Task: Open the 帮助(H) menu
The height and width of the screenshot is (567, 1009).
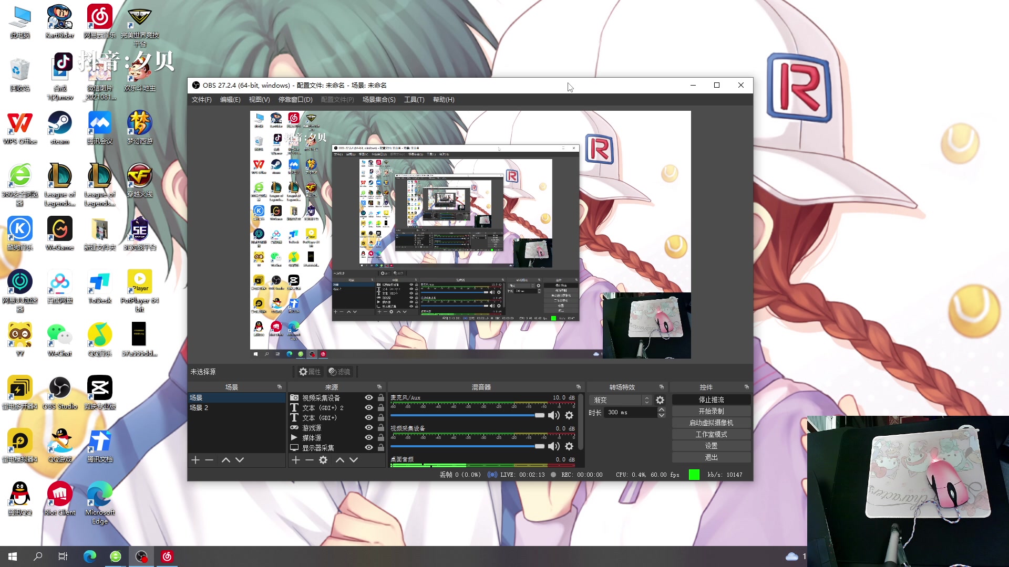Action: pos(444,100)
